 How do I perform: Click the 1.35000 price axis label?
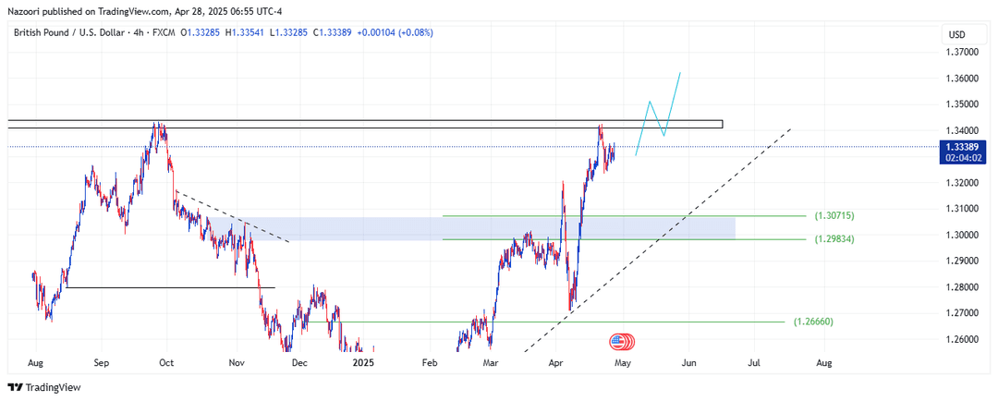(x=960, y=104)
